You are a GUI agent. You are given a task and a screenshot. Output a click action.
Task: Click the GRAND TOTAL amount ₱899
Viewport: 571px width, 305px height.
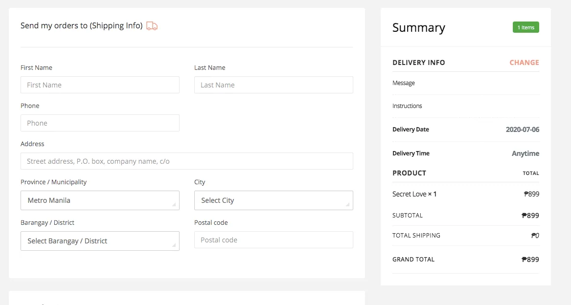click(530, 260)
